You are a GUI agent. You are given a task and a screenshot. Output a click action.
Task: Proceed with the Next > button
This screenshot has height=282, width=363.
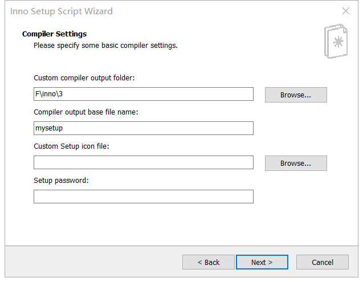point(262,262)
